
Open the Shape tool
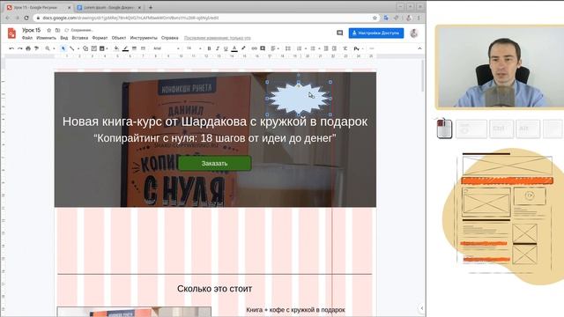[x=85, y=48]
